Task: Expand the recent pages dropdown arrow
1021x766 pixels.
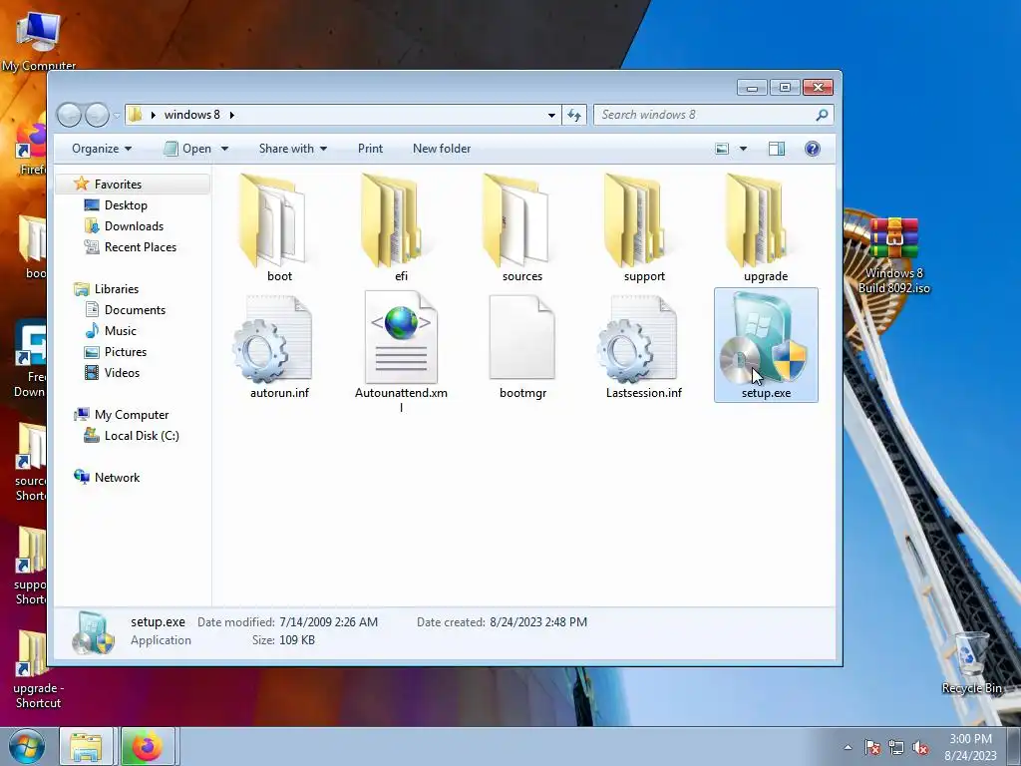Action: tap(117, 116)
